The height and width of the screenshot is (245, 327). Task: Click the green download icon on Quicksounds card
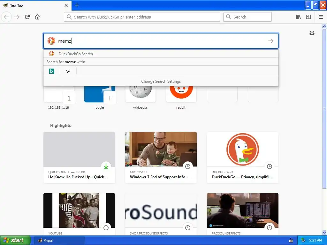click(x=106, y=167)
